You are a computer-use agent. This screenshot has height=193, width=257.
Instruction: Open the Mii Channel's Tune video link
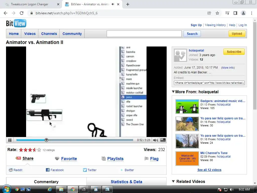(214, 153)
